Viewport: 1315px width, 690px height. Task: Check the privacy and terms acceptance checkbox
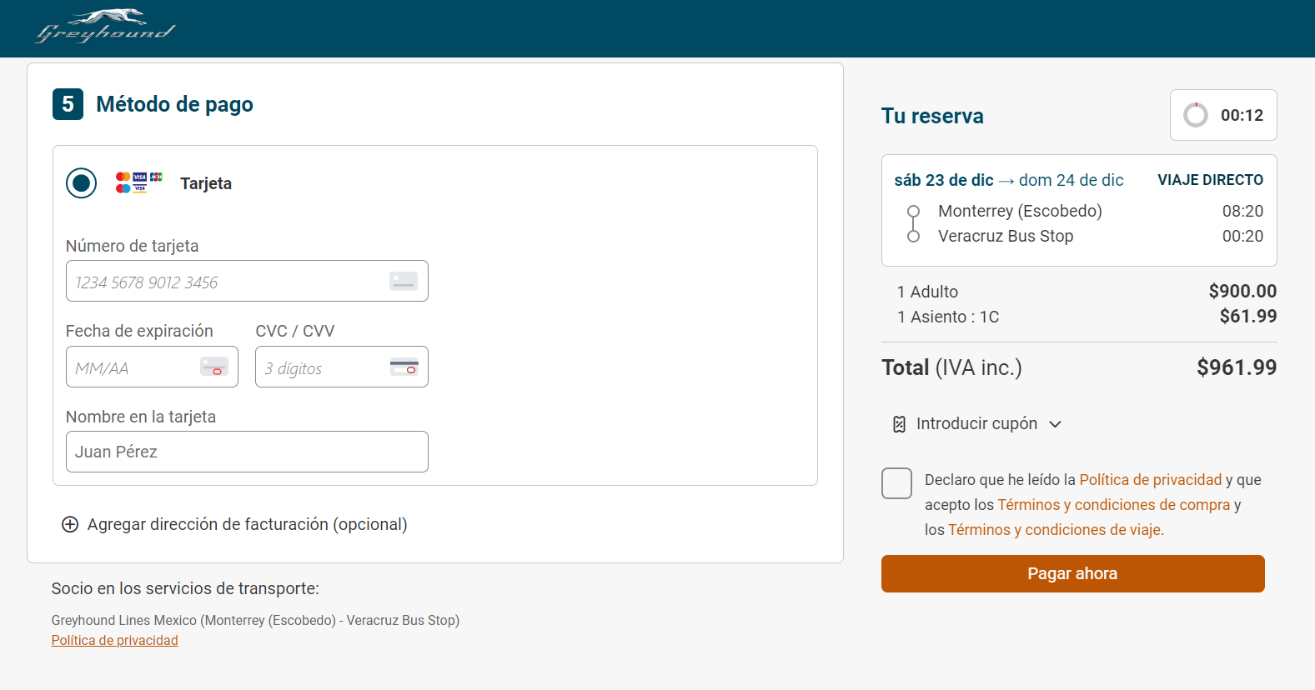point(896,483)
